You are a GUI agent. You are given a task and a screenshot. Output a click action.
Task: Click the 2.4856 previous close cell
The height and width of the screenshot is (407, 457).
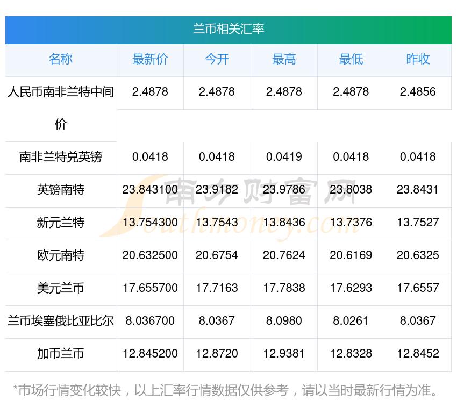(418, 92)
